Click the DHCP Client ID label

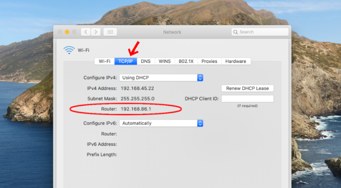click(x=201, y=99)
